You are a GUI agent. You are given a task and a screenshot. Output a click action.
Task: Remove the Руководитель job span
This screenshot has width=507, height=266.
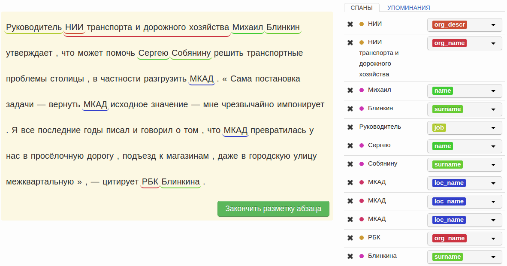coord(350,127)
